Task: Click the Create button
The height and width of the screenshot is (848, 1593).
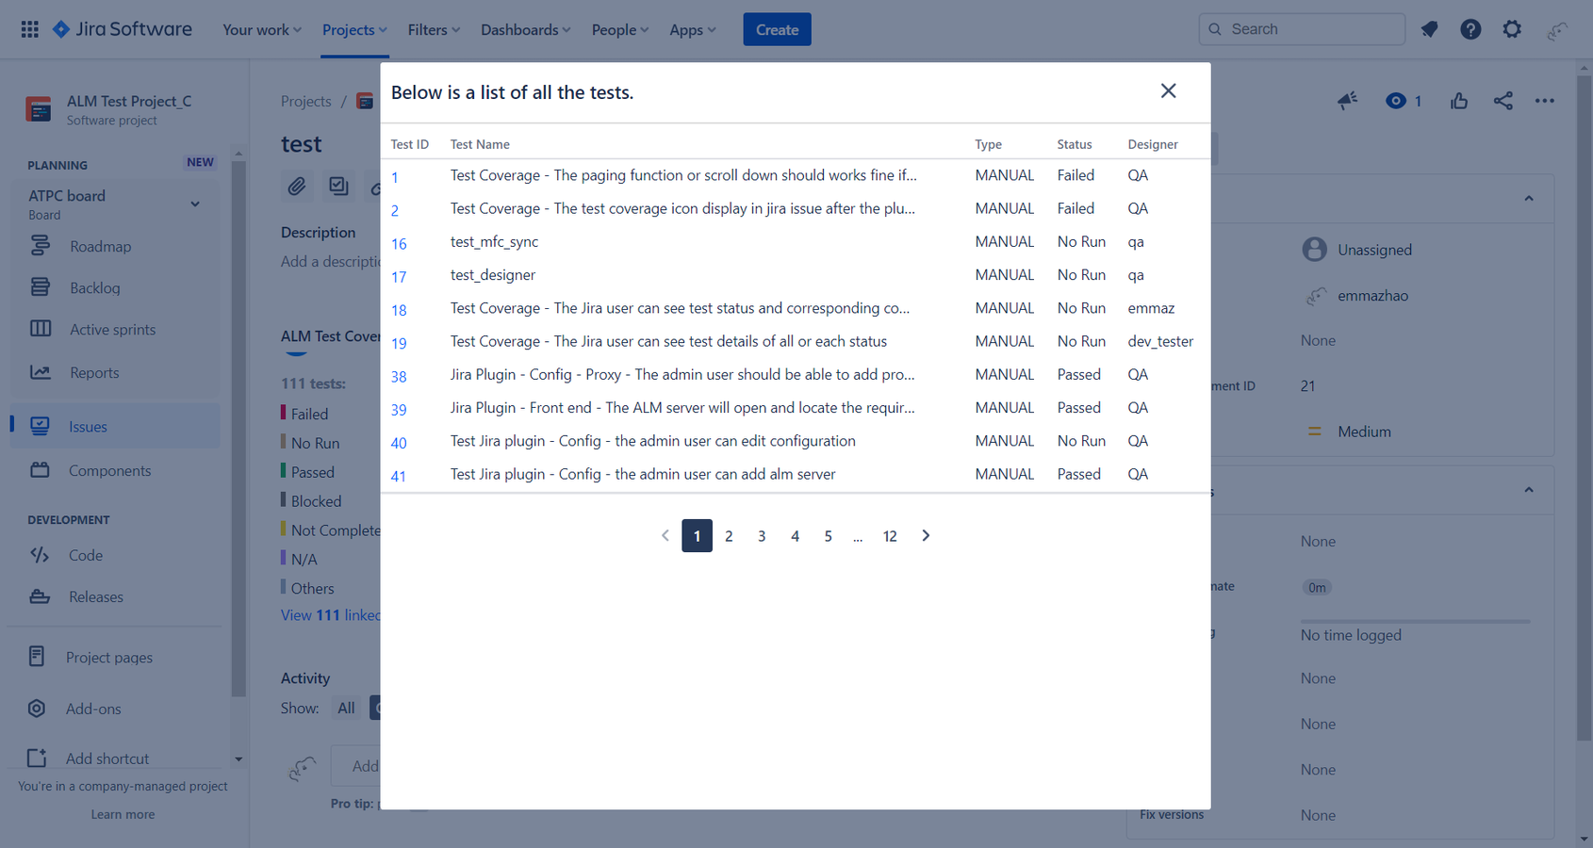Action: click(777, 29)
